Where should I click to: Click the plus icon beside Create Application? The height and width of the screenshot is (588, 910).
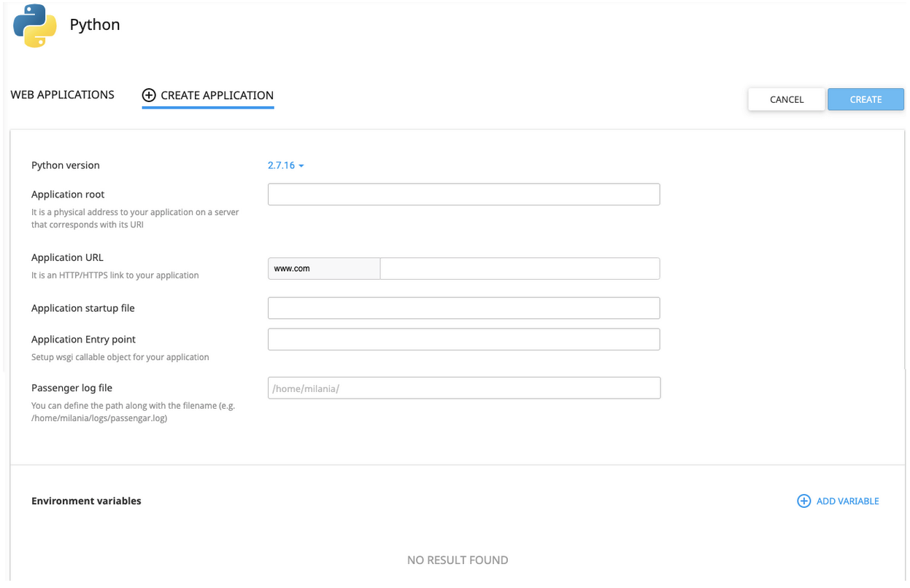point(149,95)
